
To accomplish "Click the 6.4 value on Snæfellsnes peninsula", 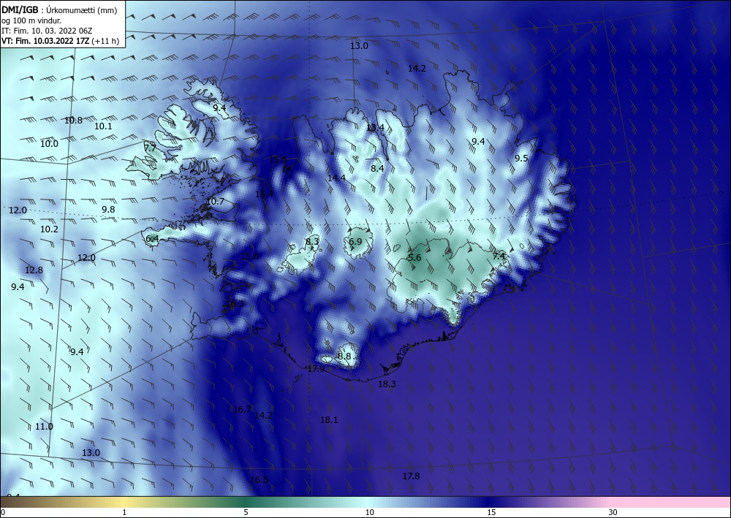I will [152, 239].
